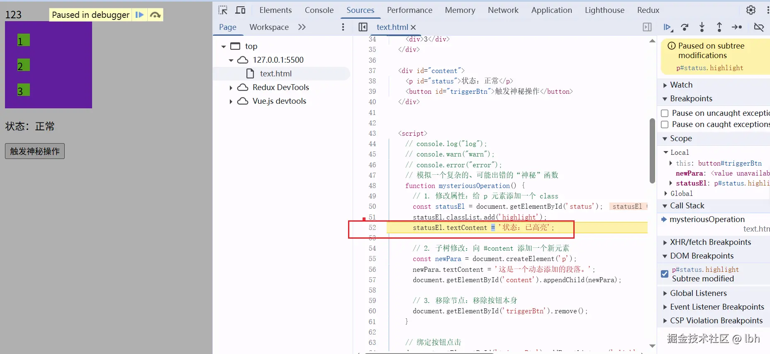Open the Memory tab
The width and height of the screenshot is (770, 354).
tap(460, 10)
